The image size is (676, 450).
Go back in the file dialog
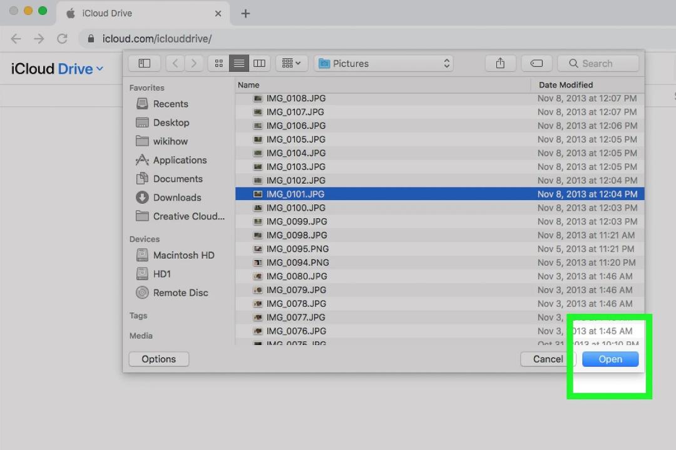tap(175, 63)
